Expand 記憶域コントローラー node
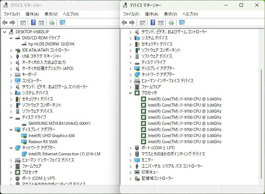The height and width of the screenshot is (194, 265). tap(130, 178)
